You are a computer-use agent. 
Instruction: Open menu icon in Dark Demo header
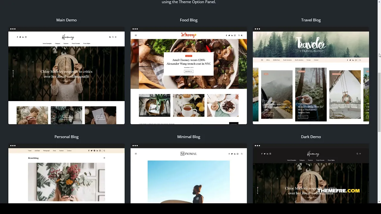[x=360, y=154]
